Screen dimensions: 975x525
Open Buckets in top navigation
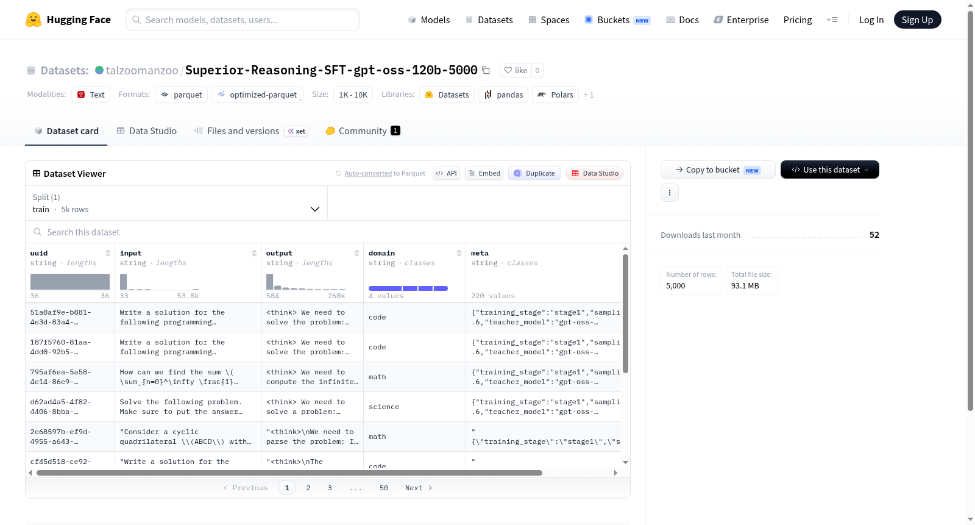[617, 20]
